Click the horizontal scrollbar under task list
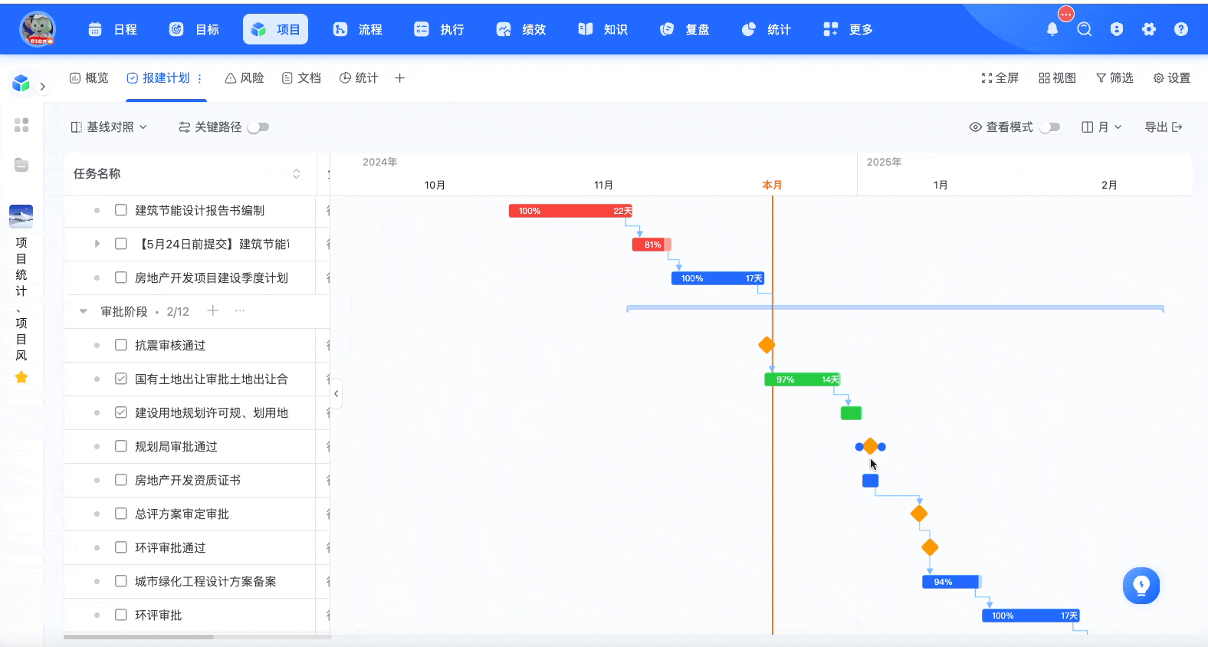 [139, 636]
